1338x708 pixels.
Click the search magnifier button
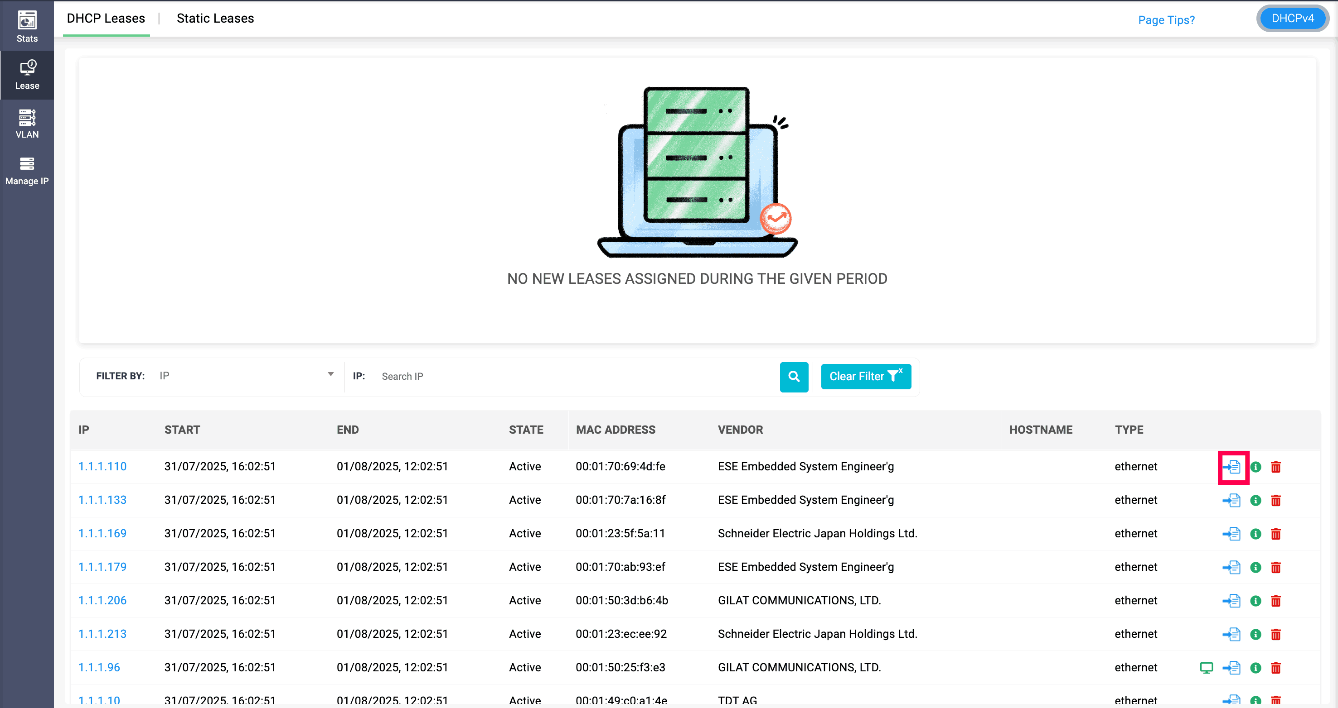[793, 377]
